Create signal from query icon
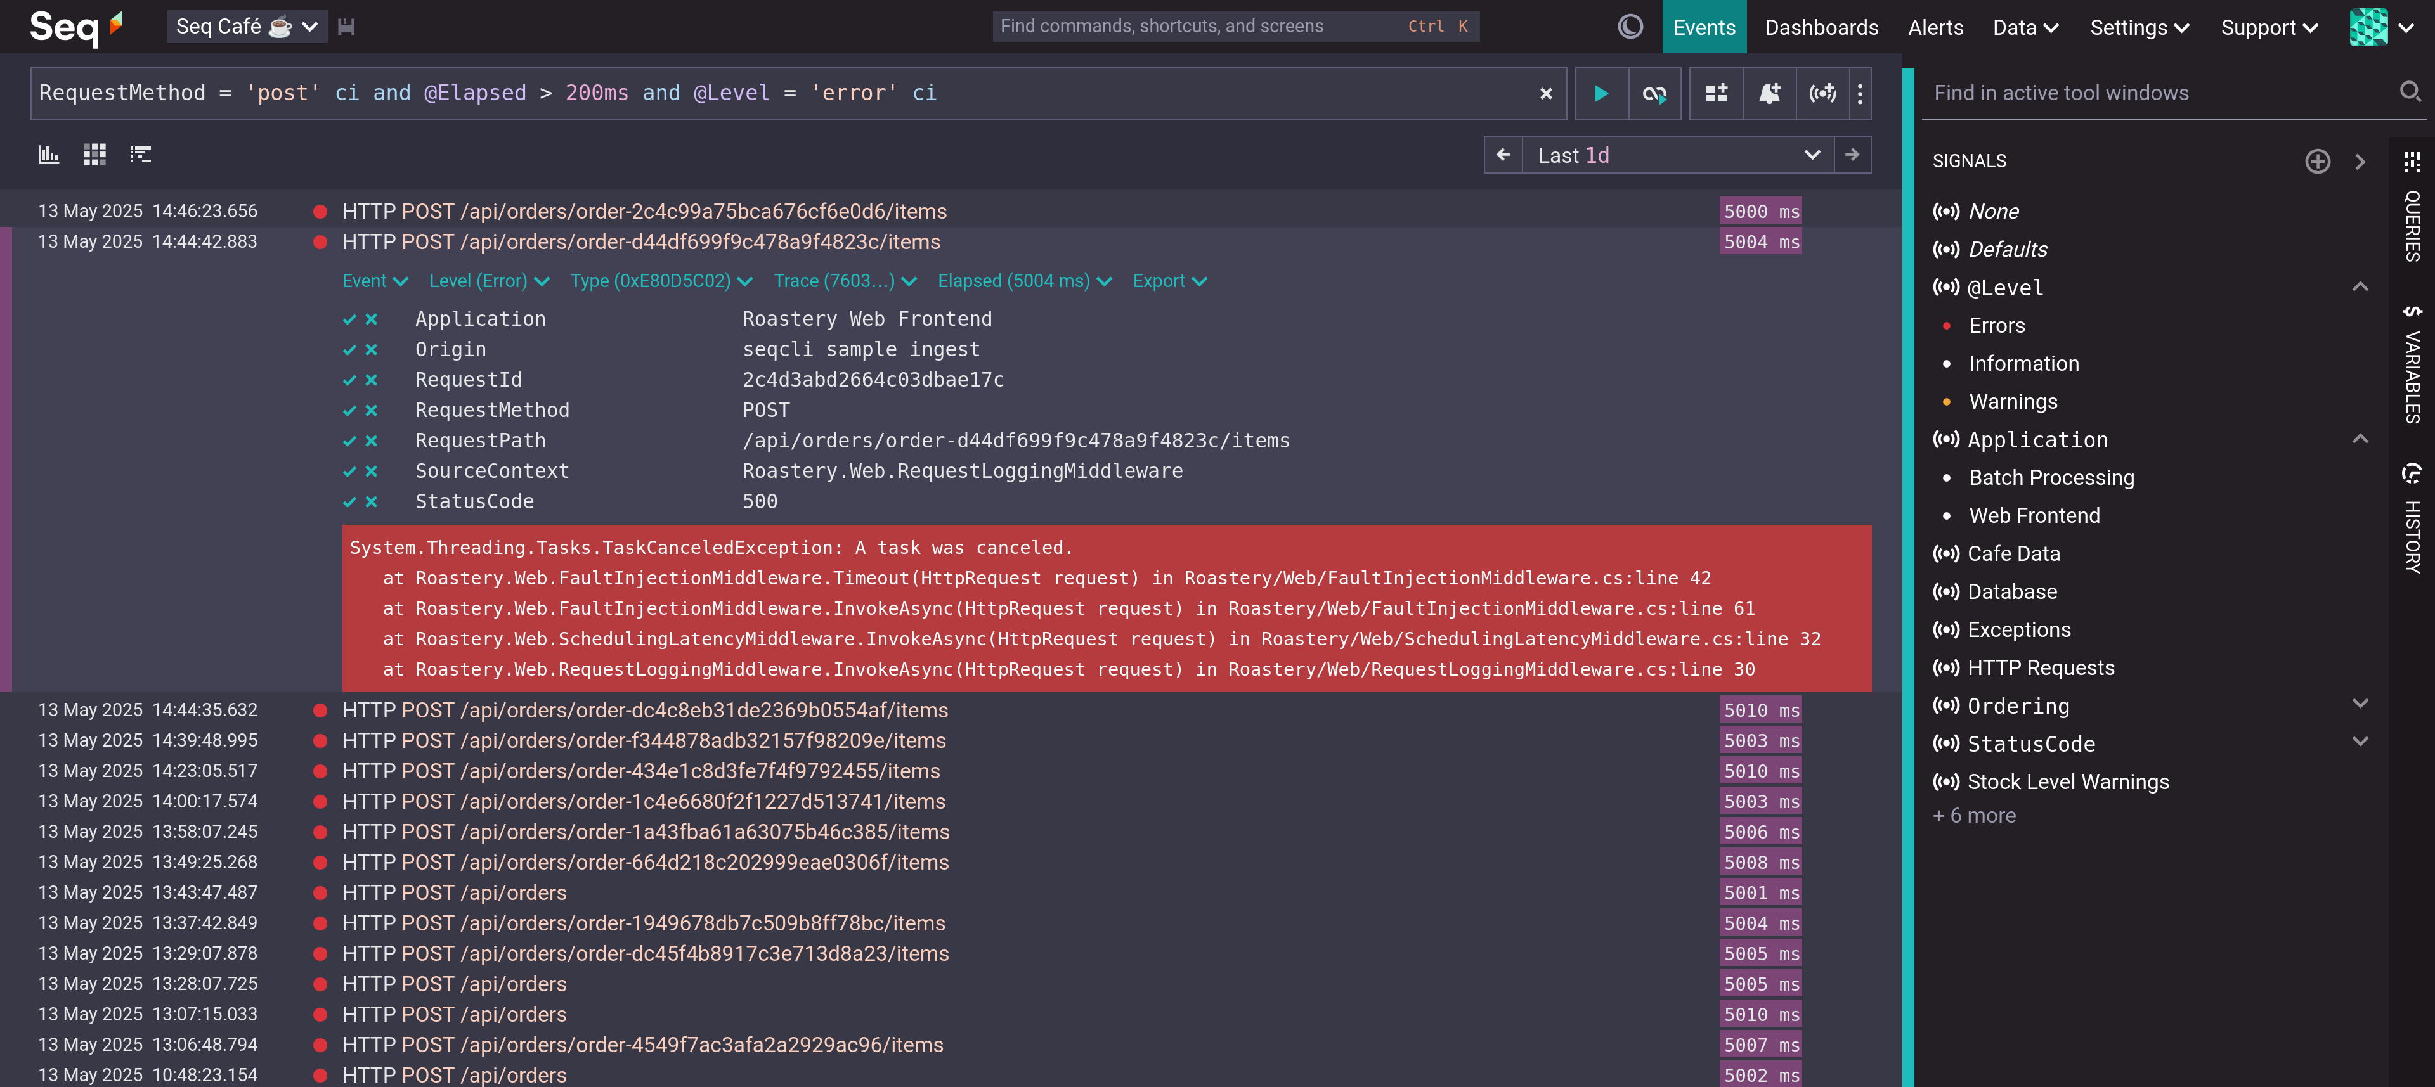This screenshot has width=2435, height=1087. (1822, 94)
